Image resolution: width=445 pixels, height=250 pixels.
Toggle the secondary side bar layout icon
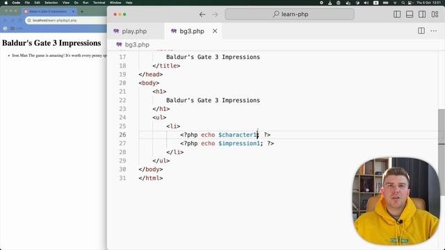click(422, 14)
